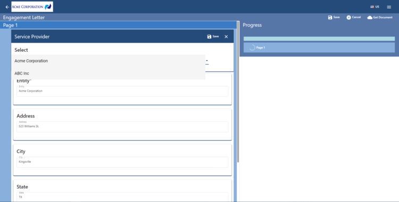Select Acme Corporation from dropdown list
This screenshot has height=202, width=399.
point(108,61)
